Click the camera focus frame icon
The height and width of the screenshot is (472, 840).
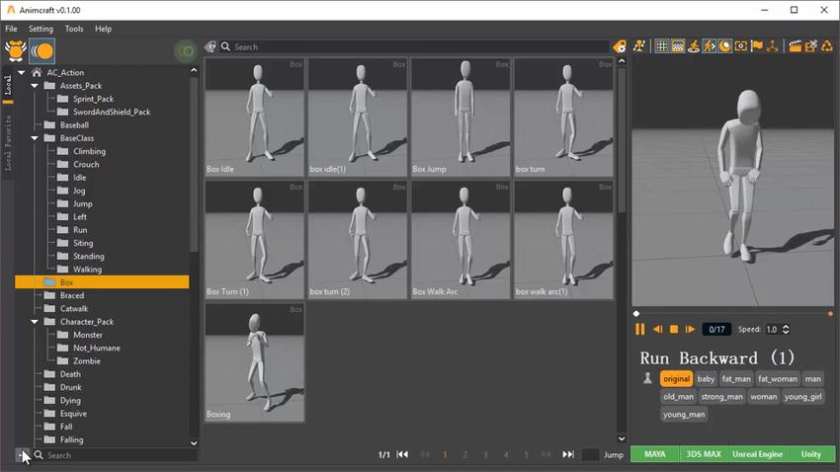pos(741,45)
